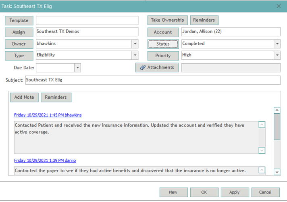Close the Task dialog window
The width and height of the screenshot is (287, 202).
tap(279, 6)
